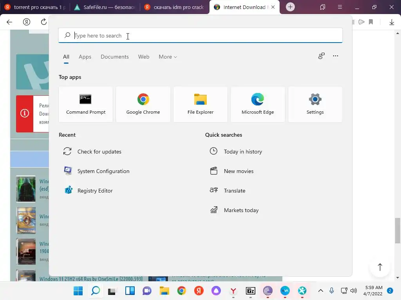This screenshot has width=401, height=300.
Task: Open File Explorer from Top apps
Action: point(200,104)
